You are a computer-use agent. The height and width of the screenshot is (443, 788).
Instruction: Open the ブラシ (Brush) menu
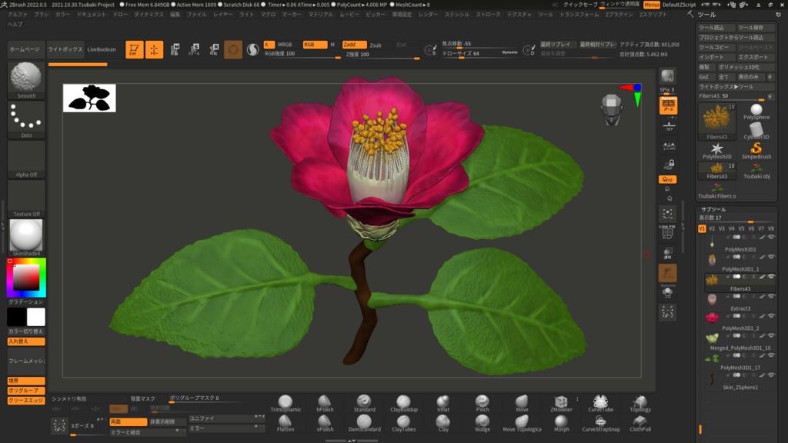[x=42, y=15]
